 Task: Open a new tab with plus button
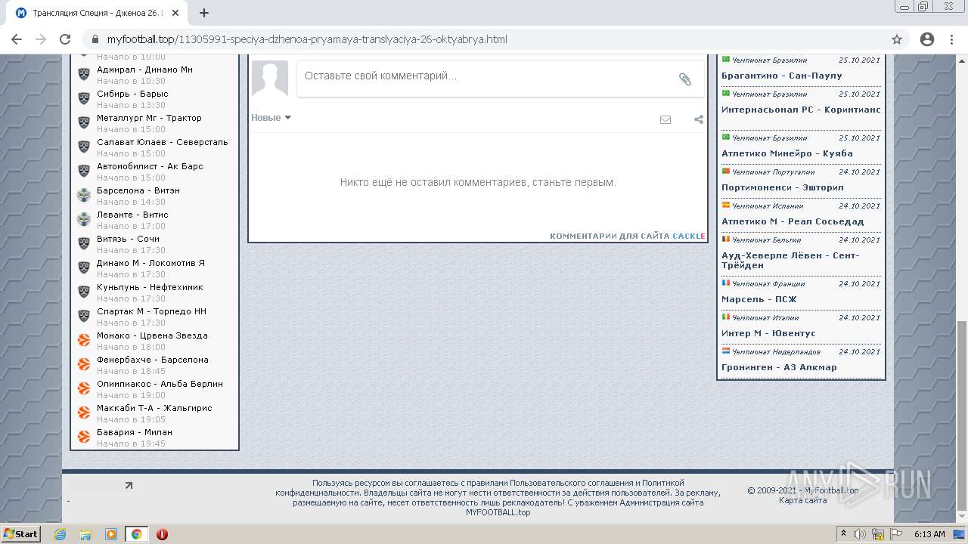[x=204, y=13]
